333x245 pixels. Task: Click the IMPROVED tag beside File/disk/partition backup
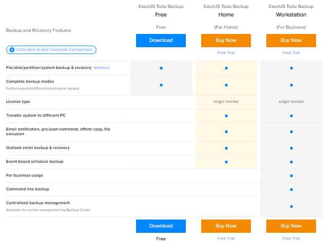101,68
